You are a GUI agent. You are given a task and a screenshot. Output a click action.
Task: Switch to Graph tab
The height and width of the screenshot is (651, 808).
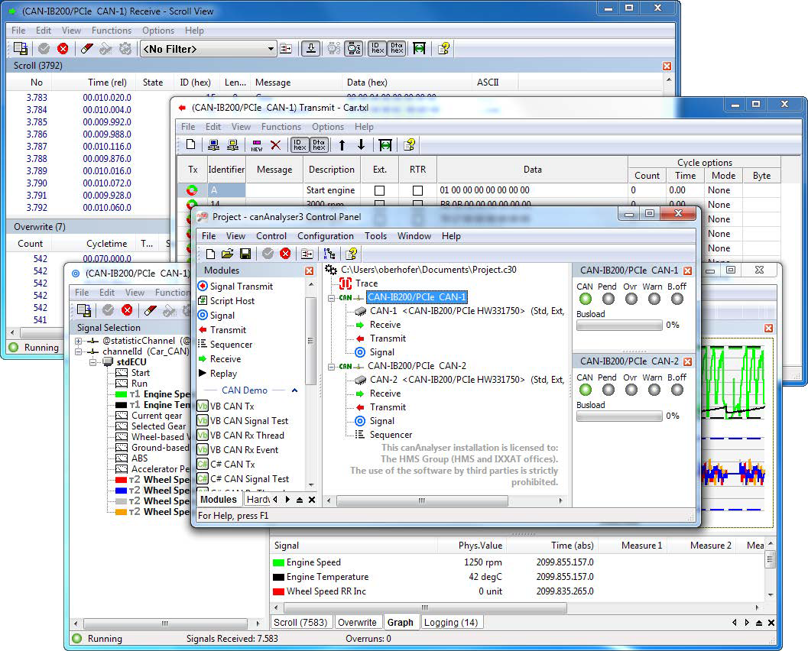400,623
